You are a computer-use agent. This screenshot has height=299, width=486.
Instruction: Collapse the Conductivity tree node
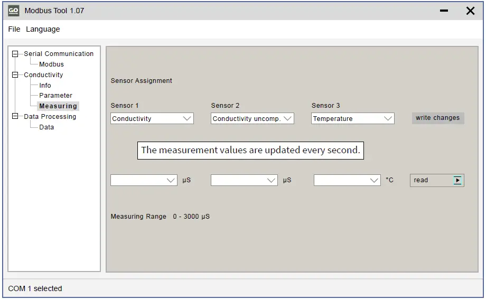[x=15, y=74]
